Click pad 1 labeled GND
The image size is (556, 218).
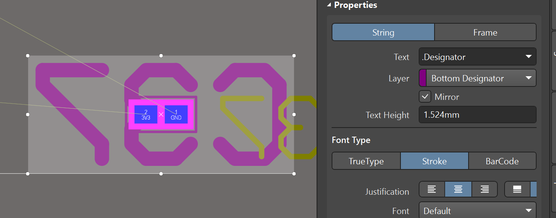pyautogui.click(x=176, y=115)
